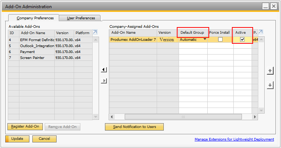Click Default Group column header
Image resolution: width=281 pixels, height=148 pixels.
193,33
